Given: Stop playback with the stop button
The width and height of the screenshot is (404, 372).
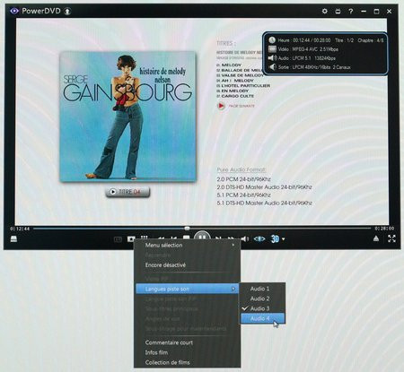Looking at the screenshot, I should (186, 238).
